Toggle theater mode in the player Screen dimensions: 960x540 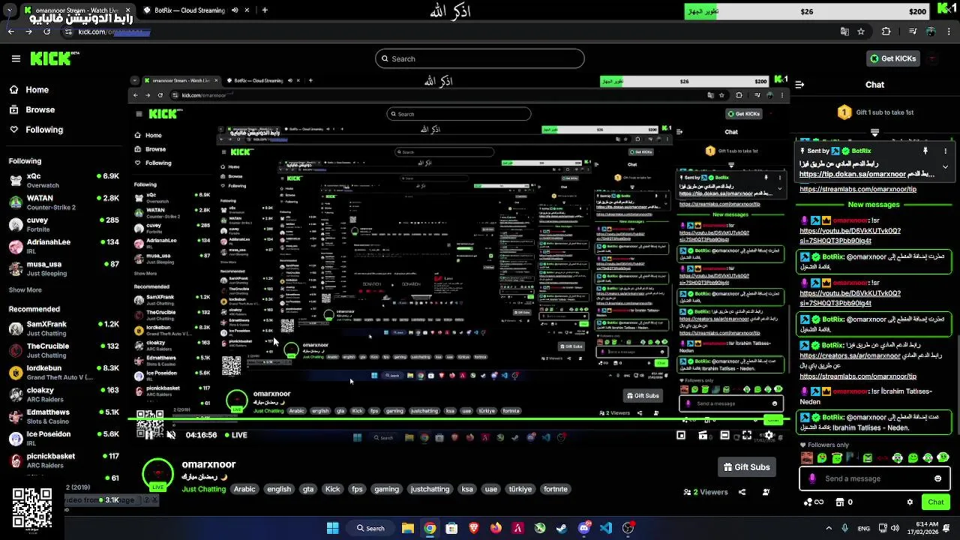(x=724, y=435)
